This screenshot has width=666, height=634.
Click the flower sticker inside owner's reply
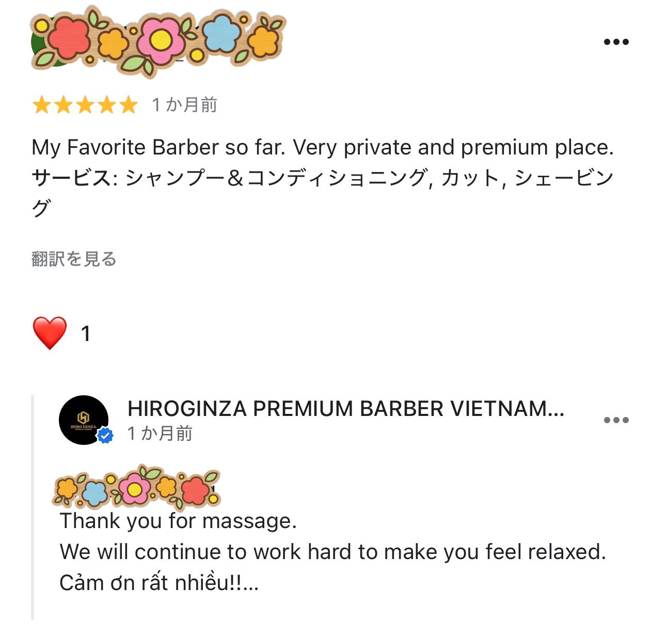pyautogui.click(x=136, y=487)
